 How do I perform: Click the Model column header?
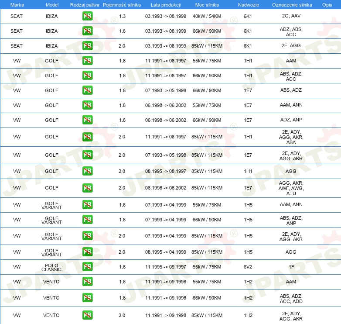[52, 5]
